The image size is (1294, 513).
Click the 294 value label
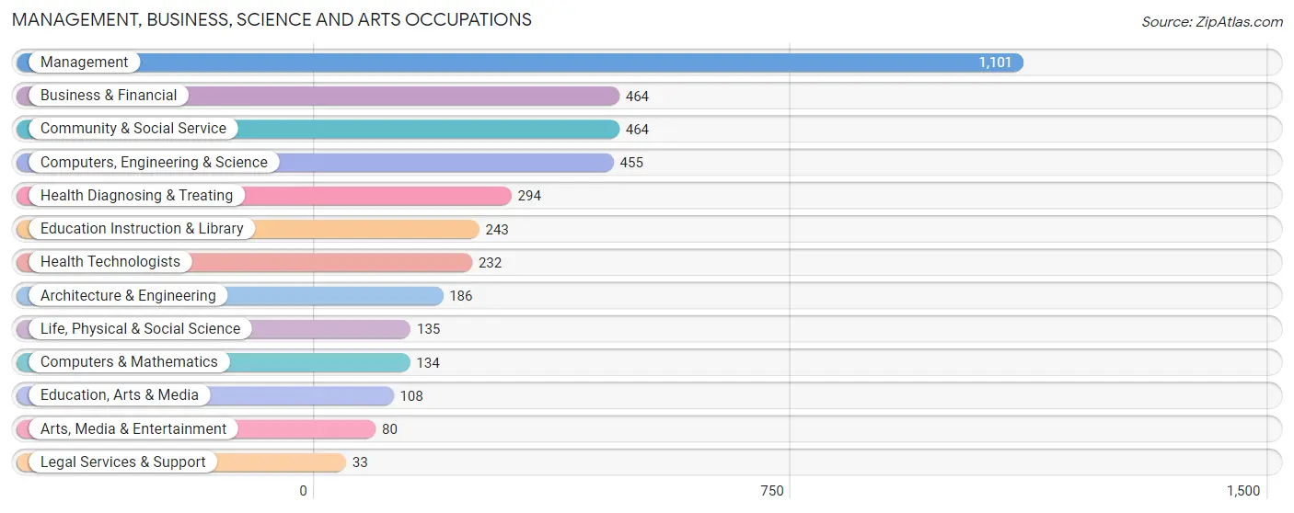(529, 196)
